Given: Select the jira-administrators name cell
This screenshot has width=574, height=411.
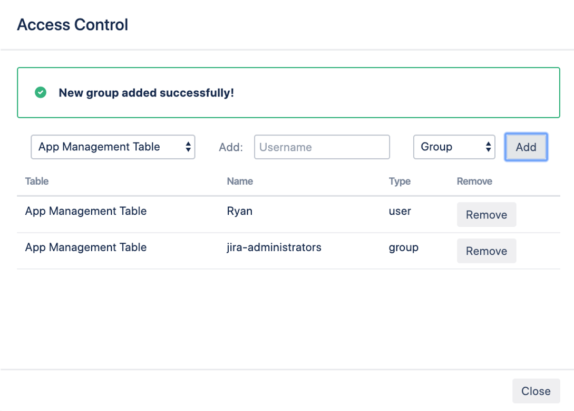Looking at the screenshot, I should [274, 247].
